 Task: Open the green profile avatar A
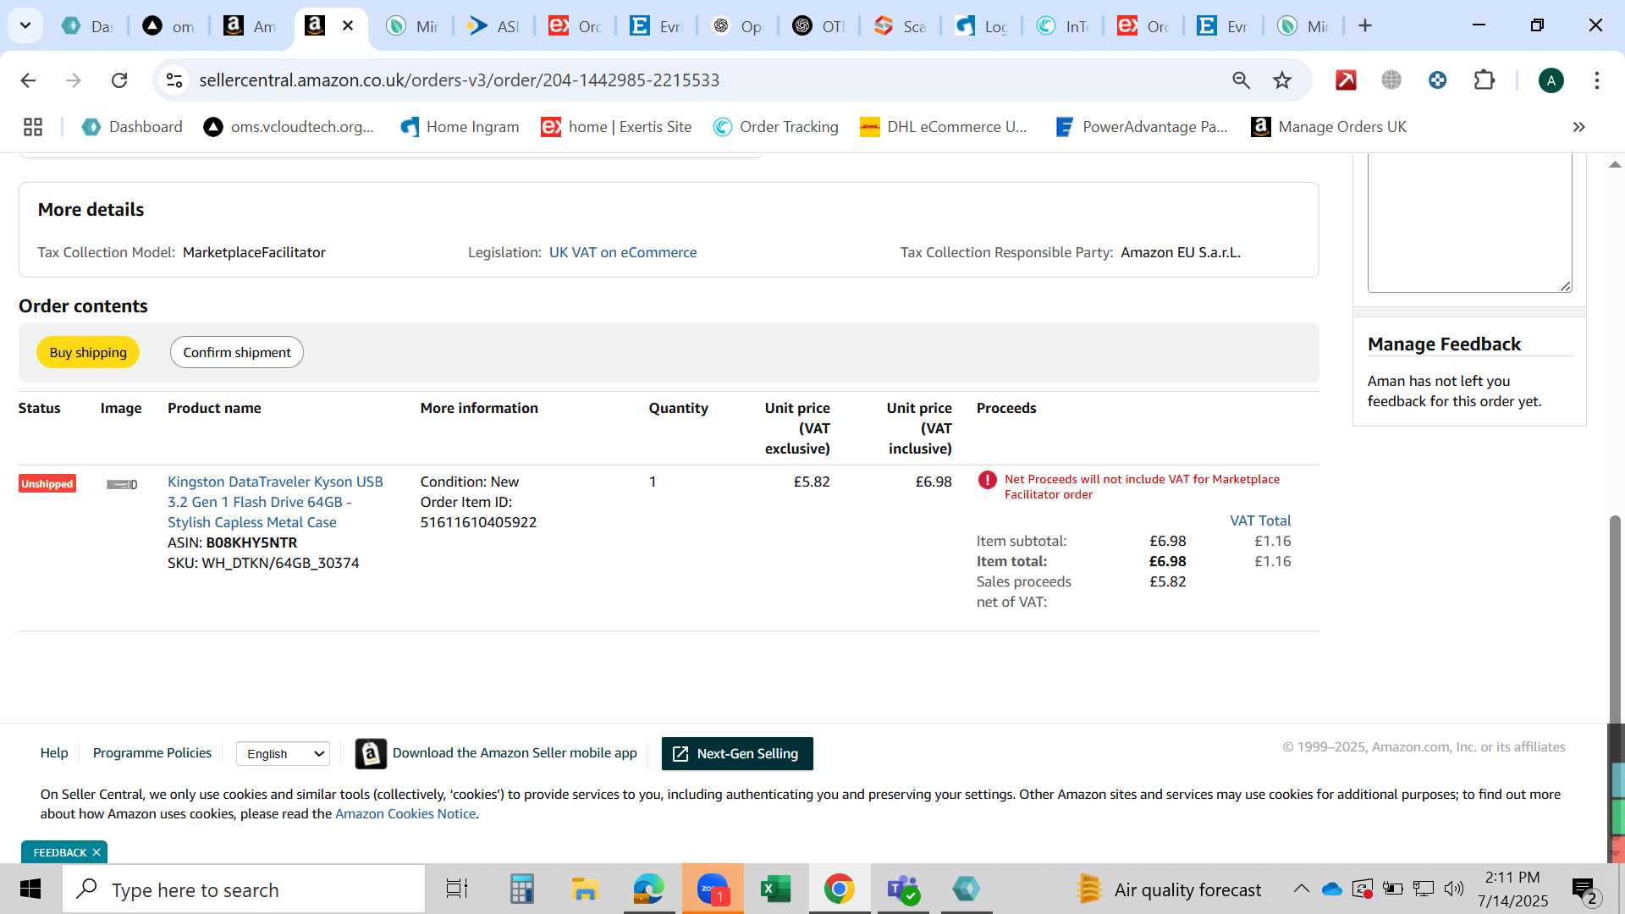tap(1551, 80)
